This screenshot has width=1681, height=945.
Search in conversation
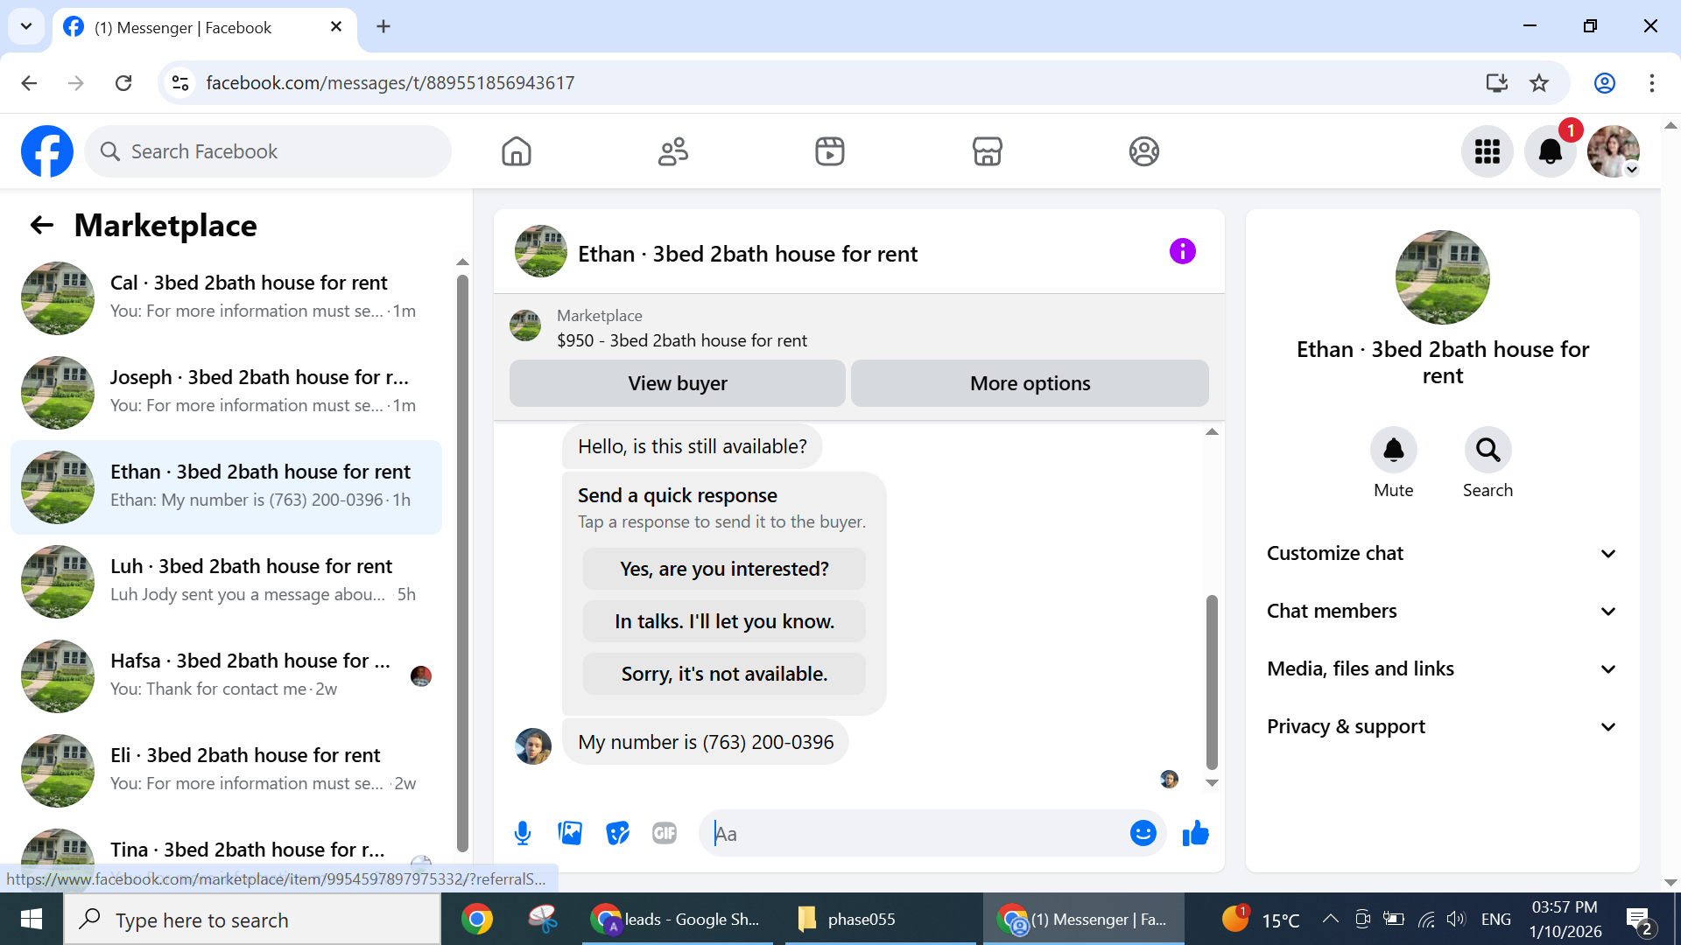(x=1488, y=451)
